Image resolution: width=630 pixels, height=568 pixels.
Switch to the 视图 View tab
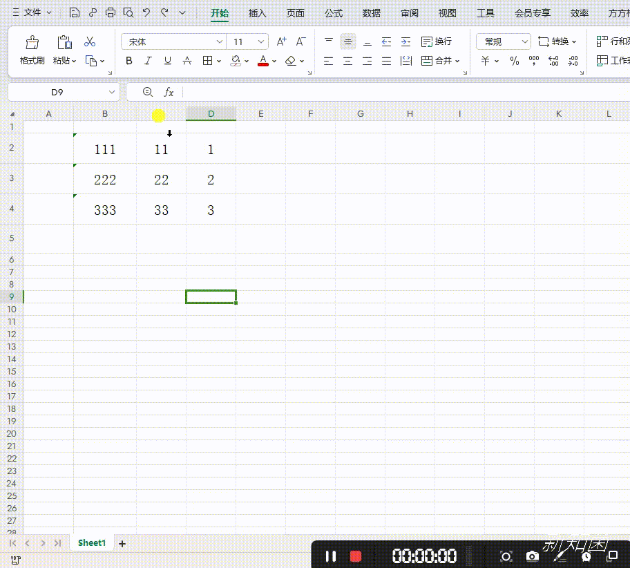447,13
